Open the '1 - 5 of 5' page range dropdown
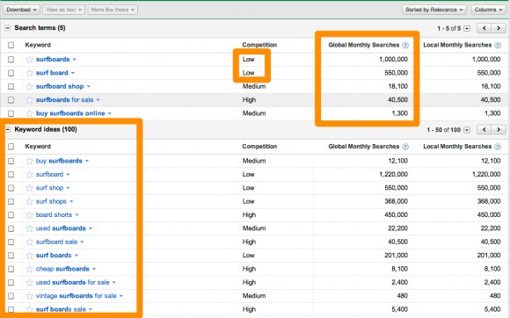 [467, 29]
